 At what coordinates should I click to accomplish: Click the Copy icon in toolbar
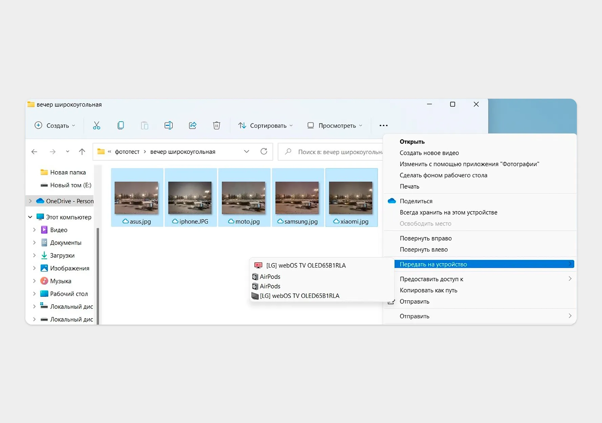tap(121, 125)
